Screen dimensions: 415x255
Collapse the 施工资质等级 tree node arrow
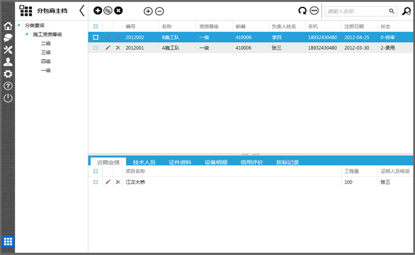[27, 34]
